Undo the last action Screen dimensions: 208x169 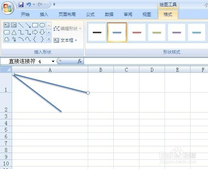[29, 5]
